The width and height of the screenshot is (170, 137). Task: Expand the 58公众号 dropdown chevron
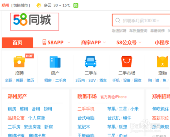point(140,42)
